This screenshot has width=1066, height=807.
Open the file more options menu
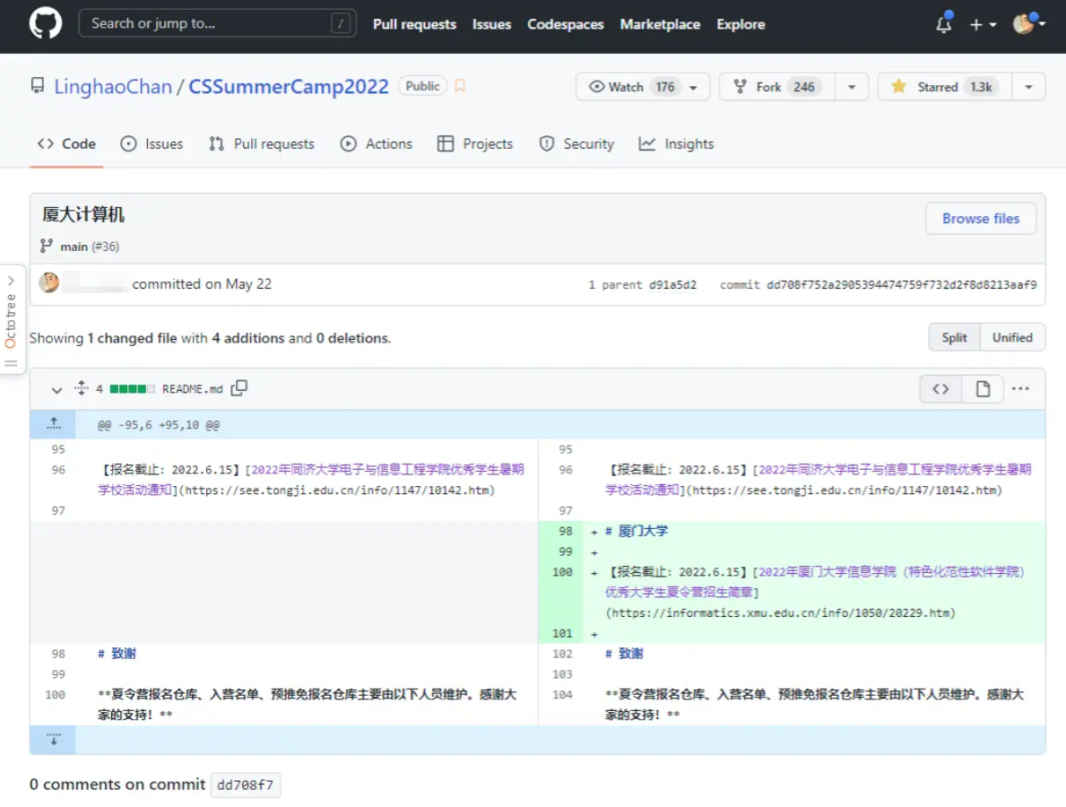[1019, 389]
